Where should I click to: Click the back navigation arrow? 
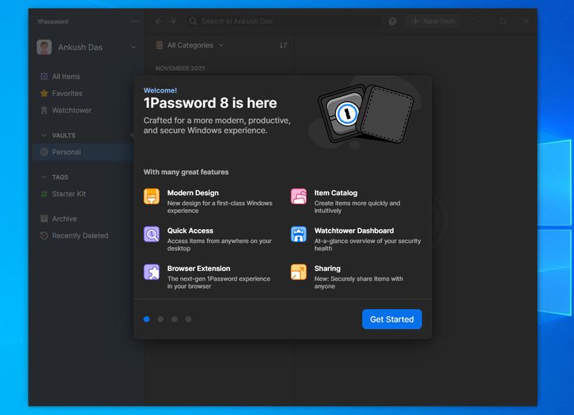[x=159, y=22]
